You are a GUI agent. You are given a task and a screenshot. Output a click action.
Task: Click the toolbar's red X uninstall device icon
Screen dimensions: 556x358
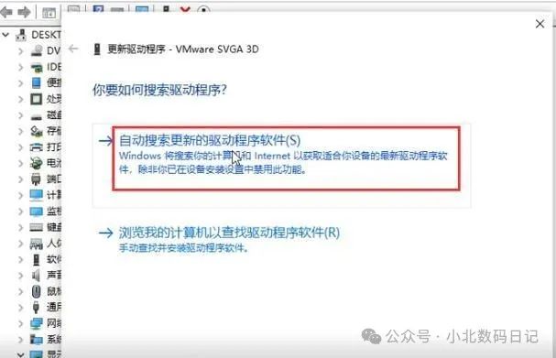(x=185, y=9)
